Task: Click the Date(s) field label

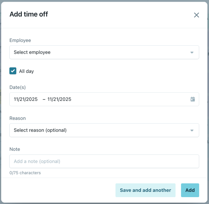Action: tap(18, 87)
